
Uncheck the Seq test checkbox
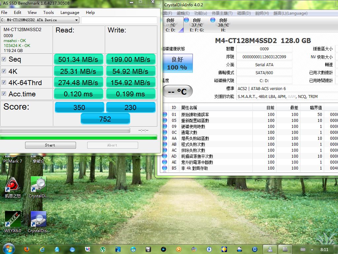click(x=4, y=59)
